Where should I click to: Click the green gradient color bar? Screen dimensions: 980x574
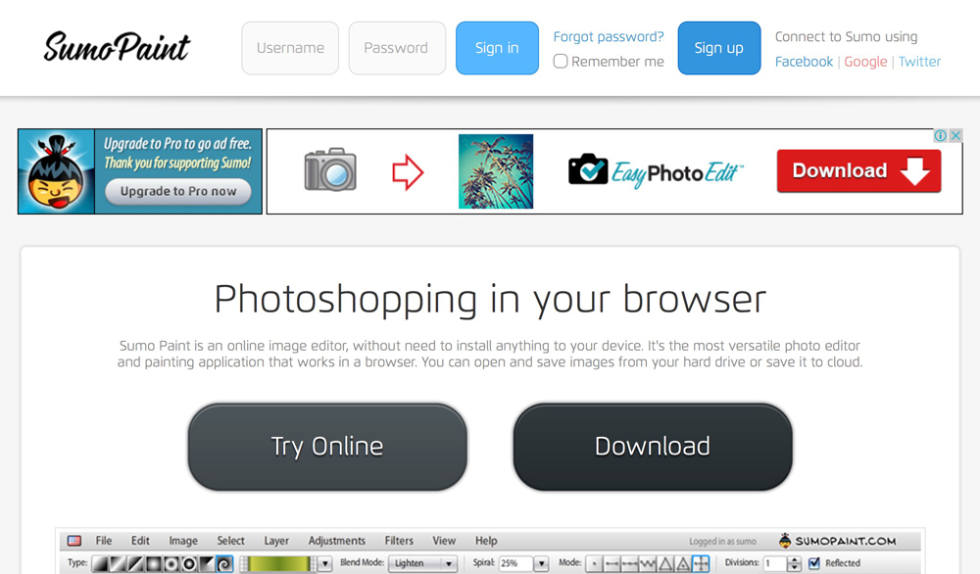pyautogui.click(x=278, y=563)
